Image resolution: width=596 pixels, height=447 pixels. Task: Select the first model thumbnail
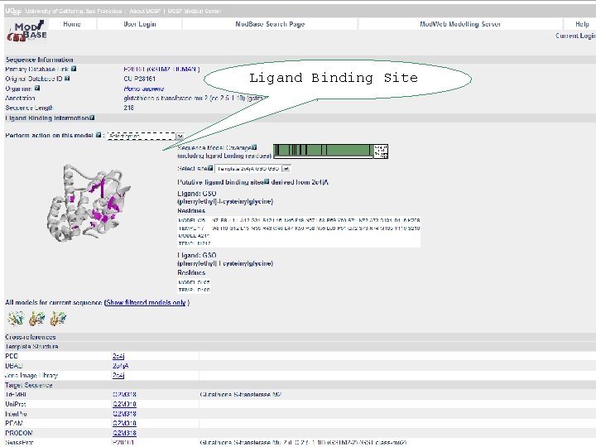17,319
